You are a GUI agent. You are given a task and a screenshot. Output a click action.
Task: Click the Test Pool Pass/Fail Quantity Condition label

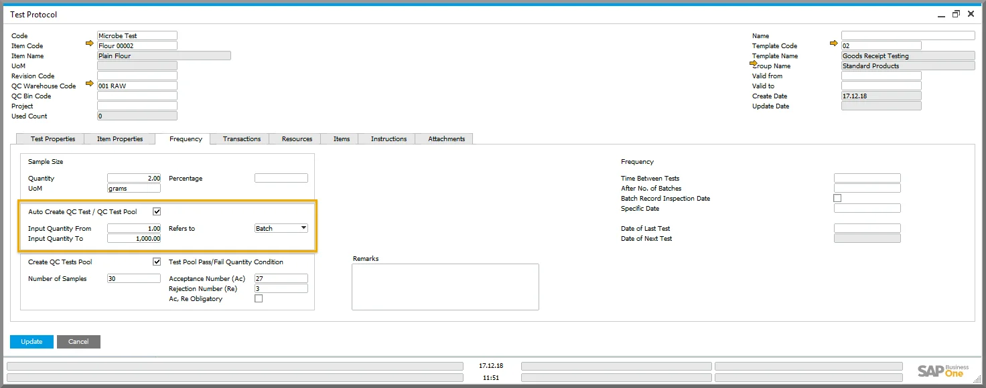coord(226,262)
